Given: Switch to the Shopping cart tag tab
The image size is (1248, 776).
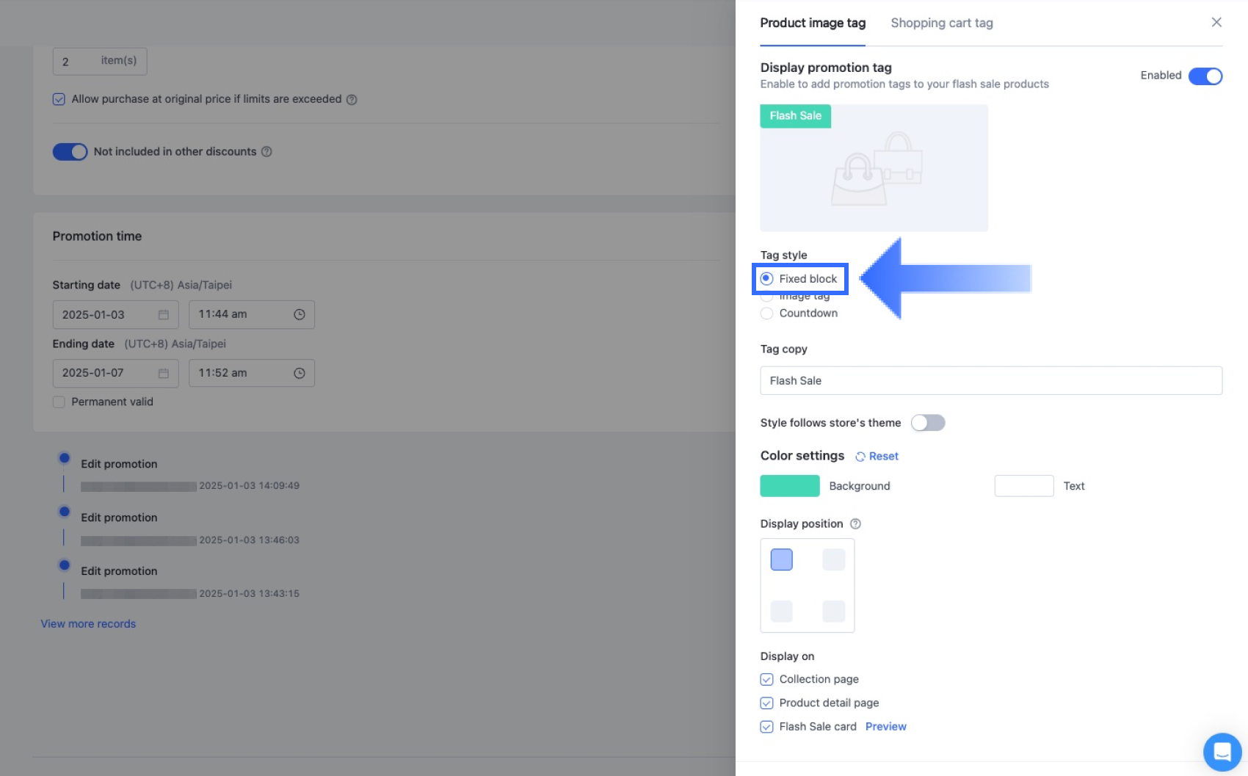Looking at the screenshot, I should [941, 23].
